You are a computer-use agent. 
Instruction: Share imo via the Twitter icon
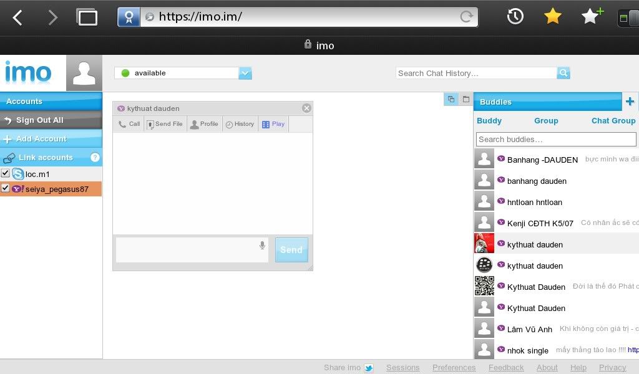pos(369,368)
